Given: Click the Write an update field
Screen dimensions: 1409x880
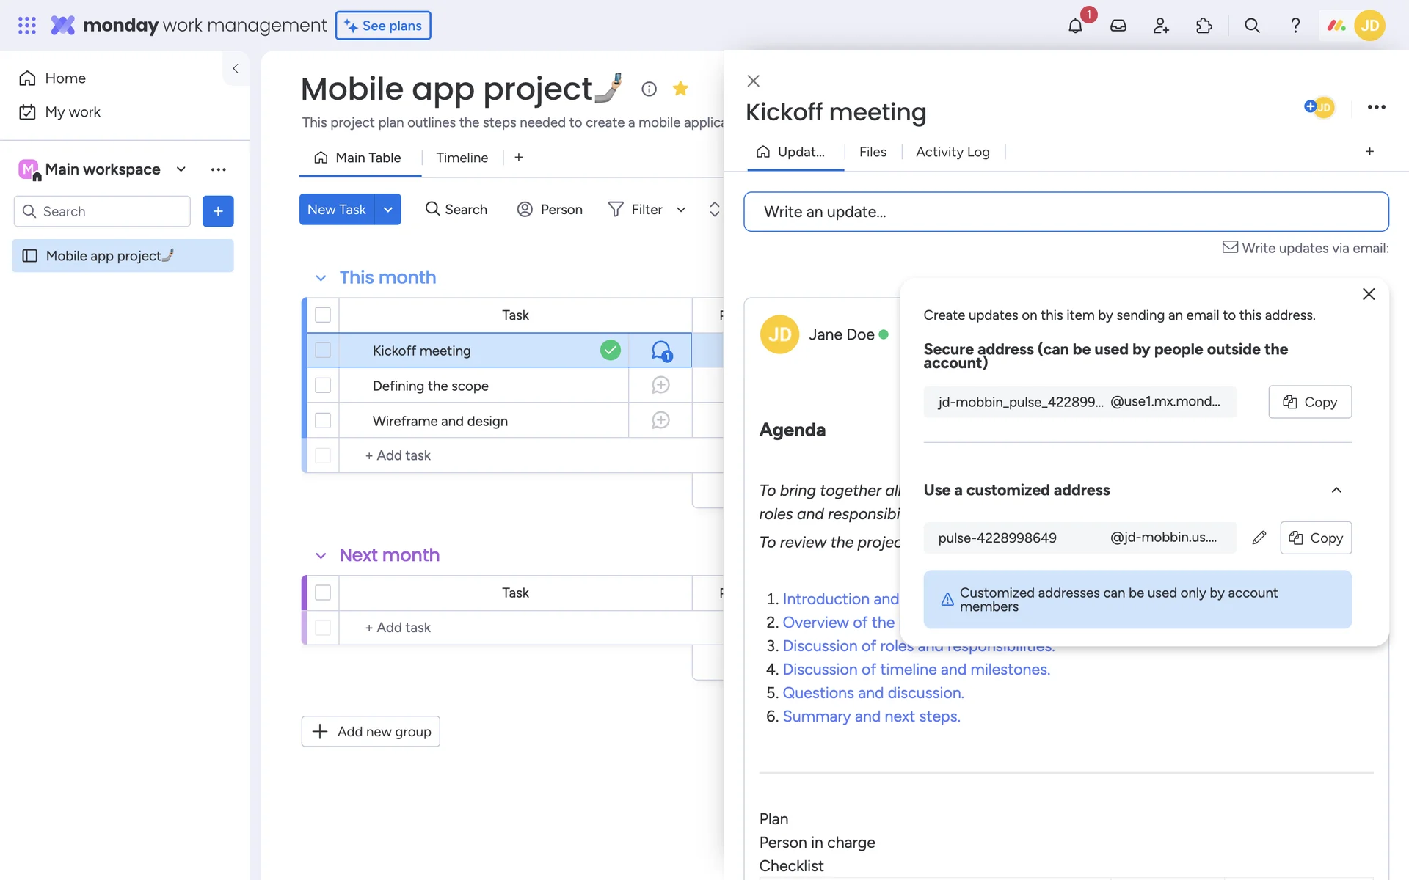Looking at the screenshot, I should point(1066,212).
